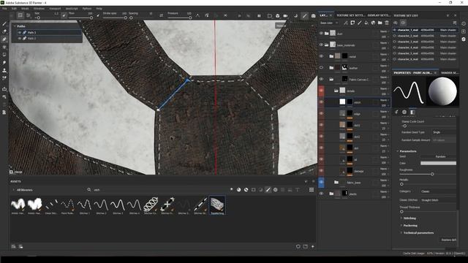Image resolution: width=468 pixels, height=263 pixels.
Task: Toggle visibility of Path 2 in Paths list
Action: pos(20,39)
